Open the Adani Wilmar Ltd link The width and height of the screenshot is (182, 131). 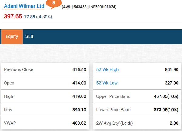pyautogui.click(x=24, y=6)
